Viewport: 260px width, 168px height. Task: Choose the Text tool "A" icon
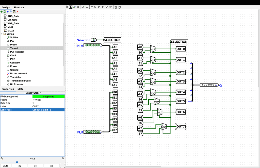click(x=78, y=7)
